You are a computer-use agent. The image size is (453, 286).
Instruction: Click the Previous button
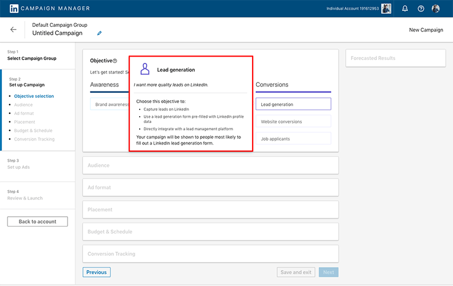pyautogui.click(x=96, y=272)
